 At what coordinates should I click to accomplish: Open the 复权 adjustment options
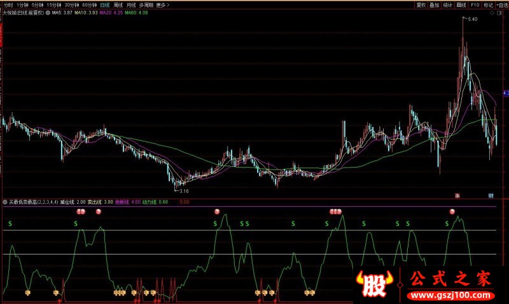(x=421, y=4)
